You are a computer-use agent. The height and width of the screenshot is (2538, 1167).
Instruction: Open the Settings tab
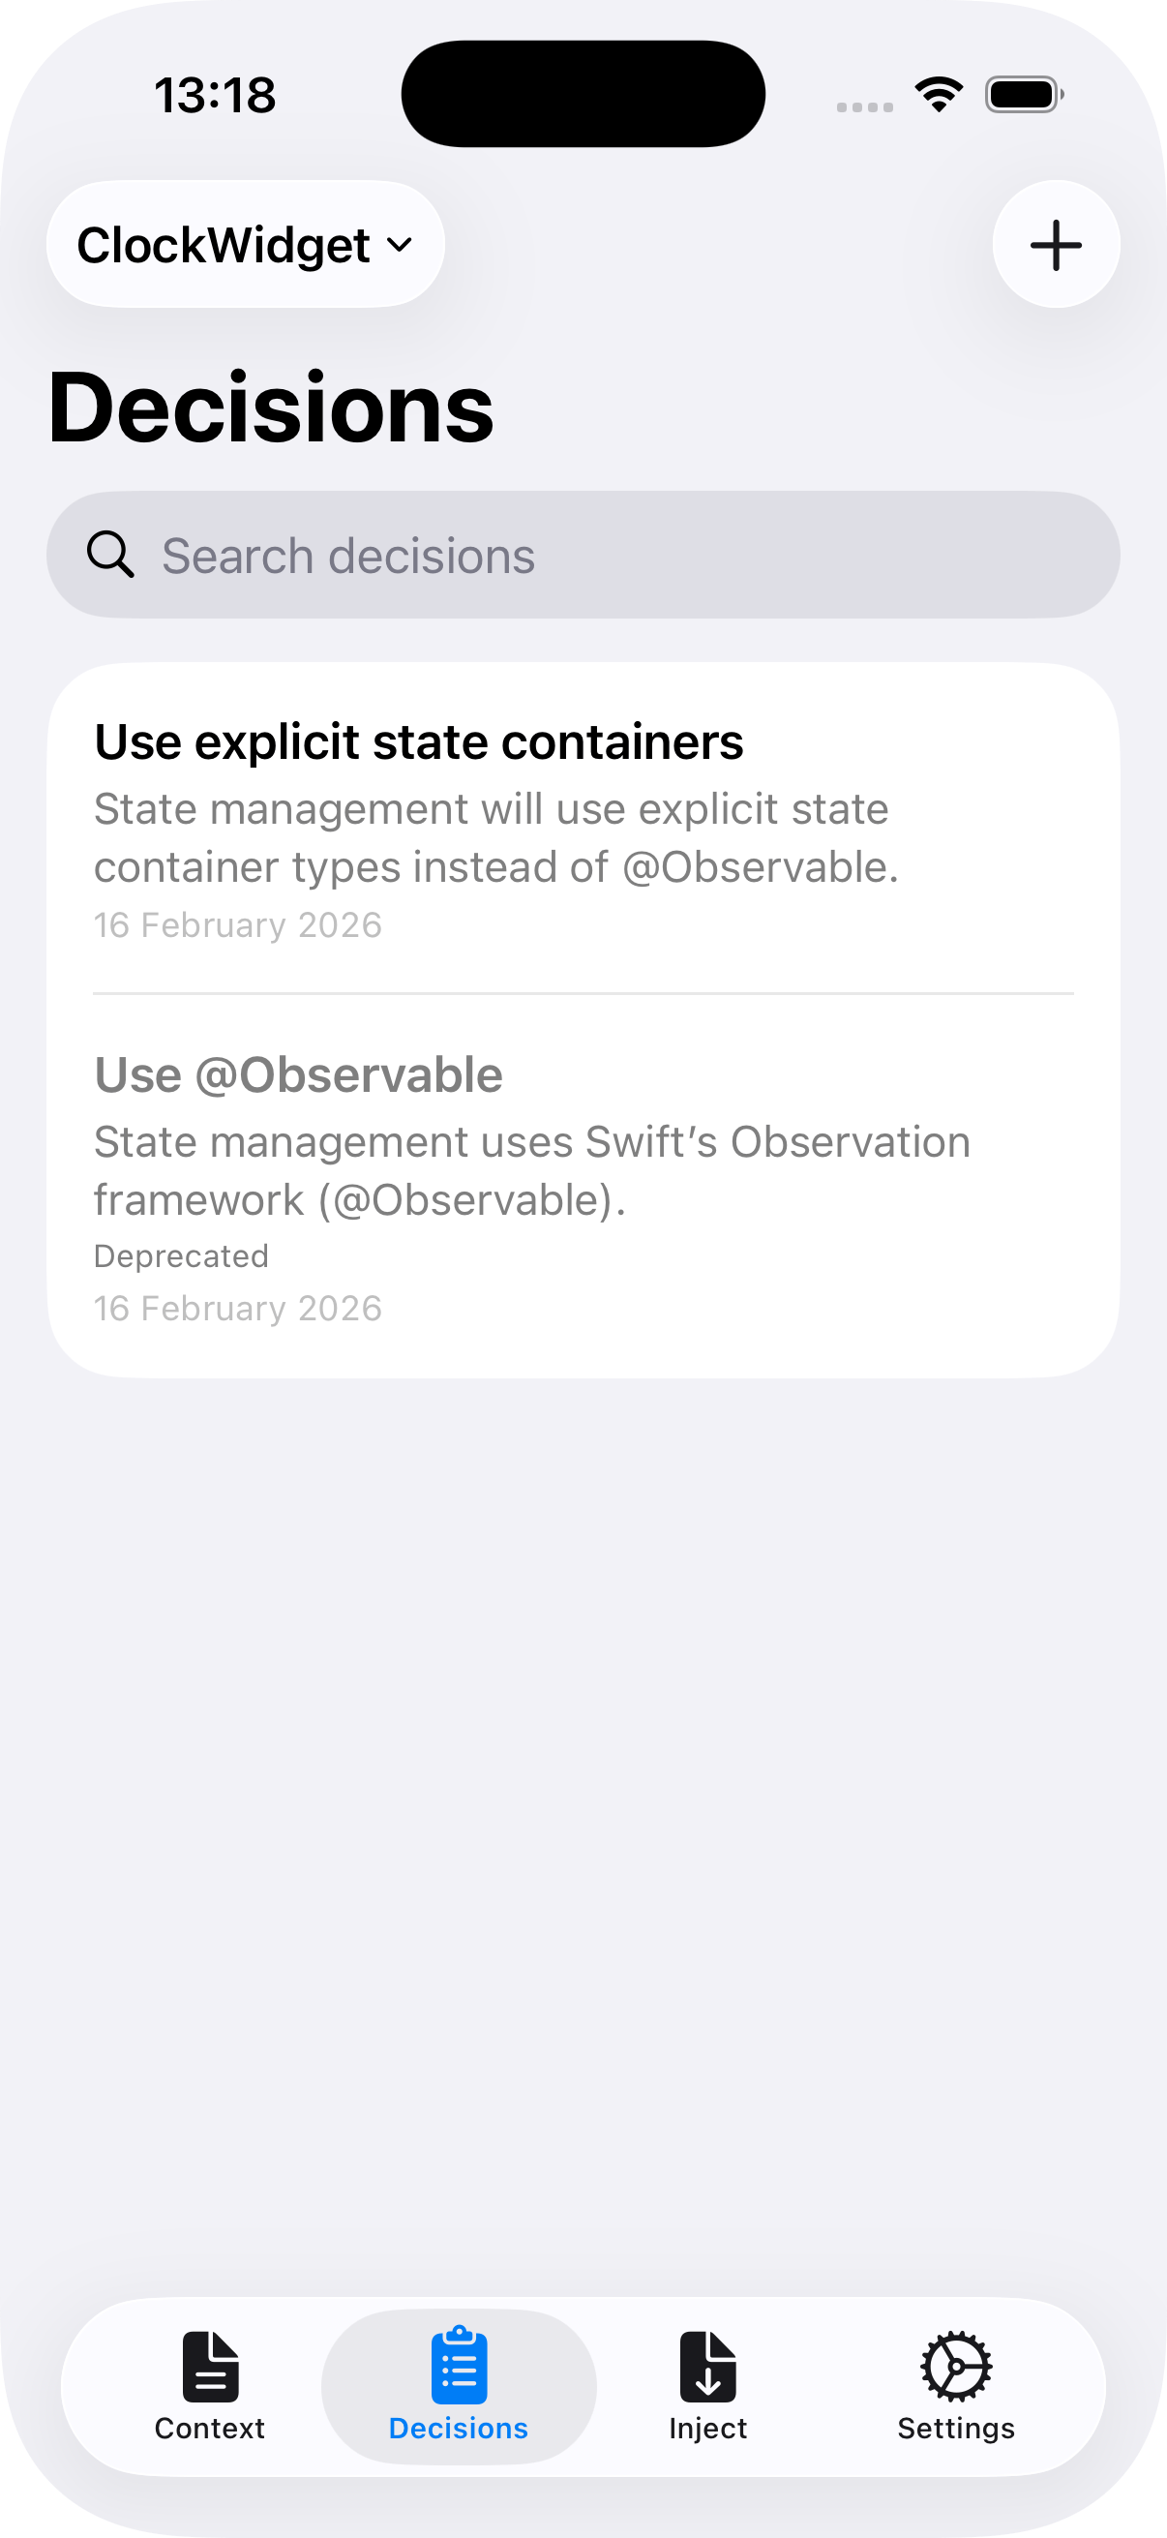[956, 2385]
